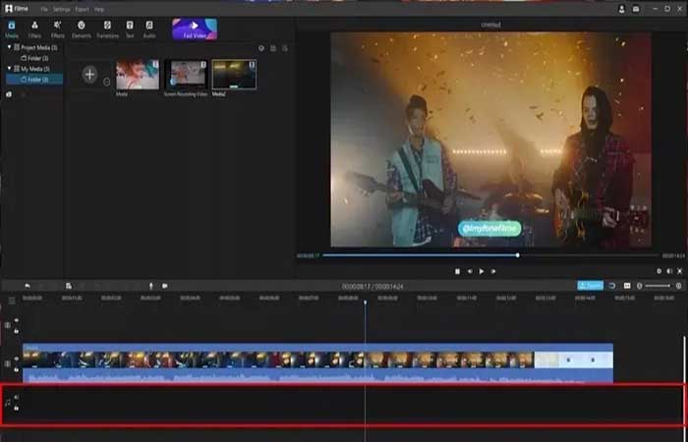The width and height of the screenshot is (688, 442).
Task: Toggle visibility of top empty video track
Action: (17, 320)
